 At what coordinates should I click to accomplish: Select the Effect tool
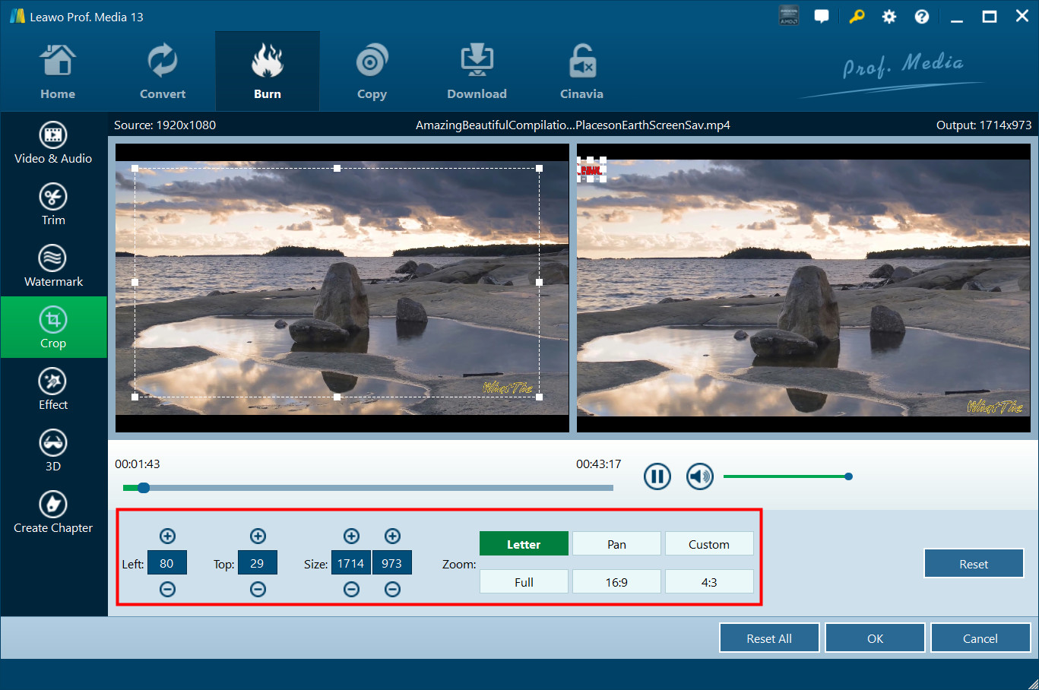(x=53, y=389)
